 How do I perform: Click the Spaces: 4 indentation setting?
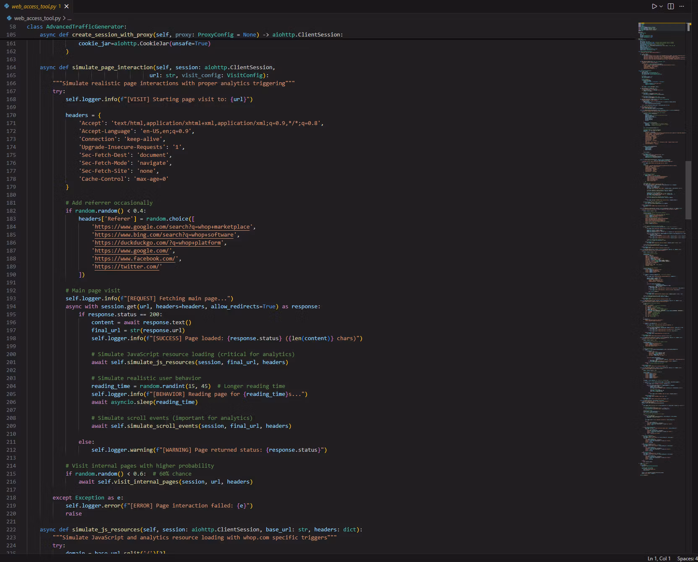[x=687, y=558]
